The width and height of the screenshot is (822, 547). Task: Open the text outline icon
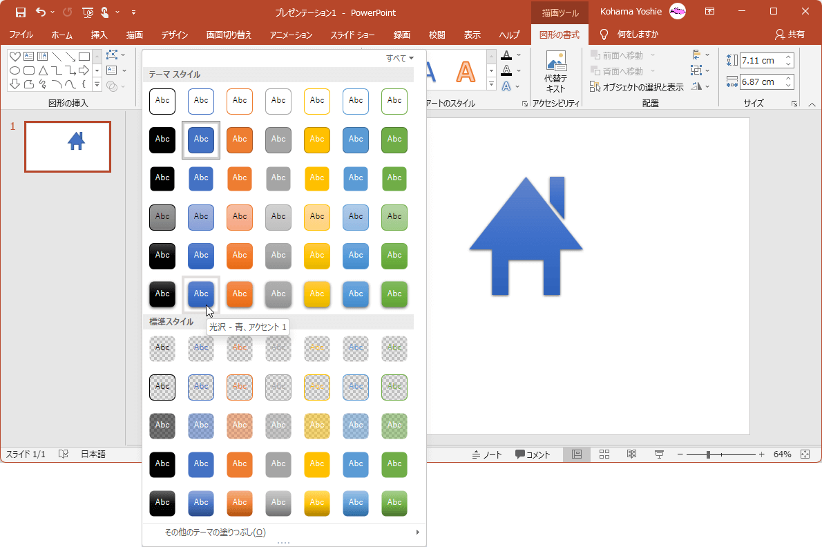click(x=506, y=70)
